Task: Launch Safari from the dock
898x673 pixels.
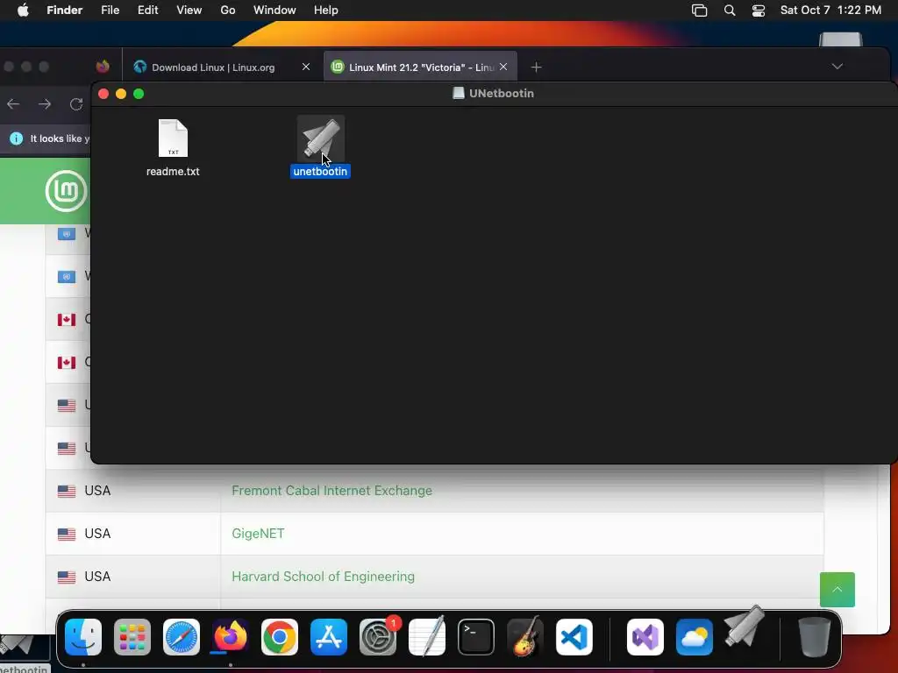Action: click(182, 637)
